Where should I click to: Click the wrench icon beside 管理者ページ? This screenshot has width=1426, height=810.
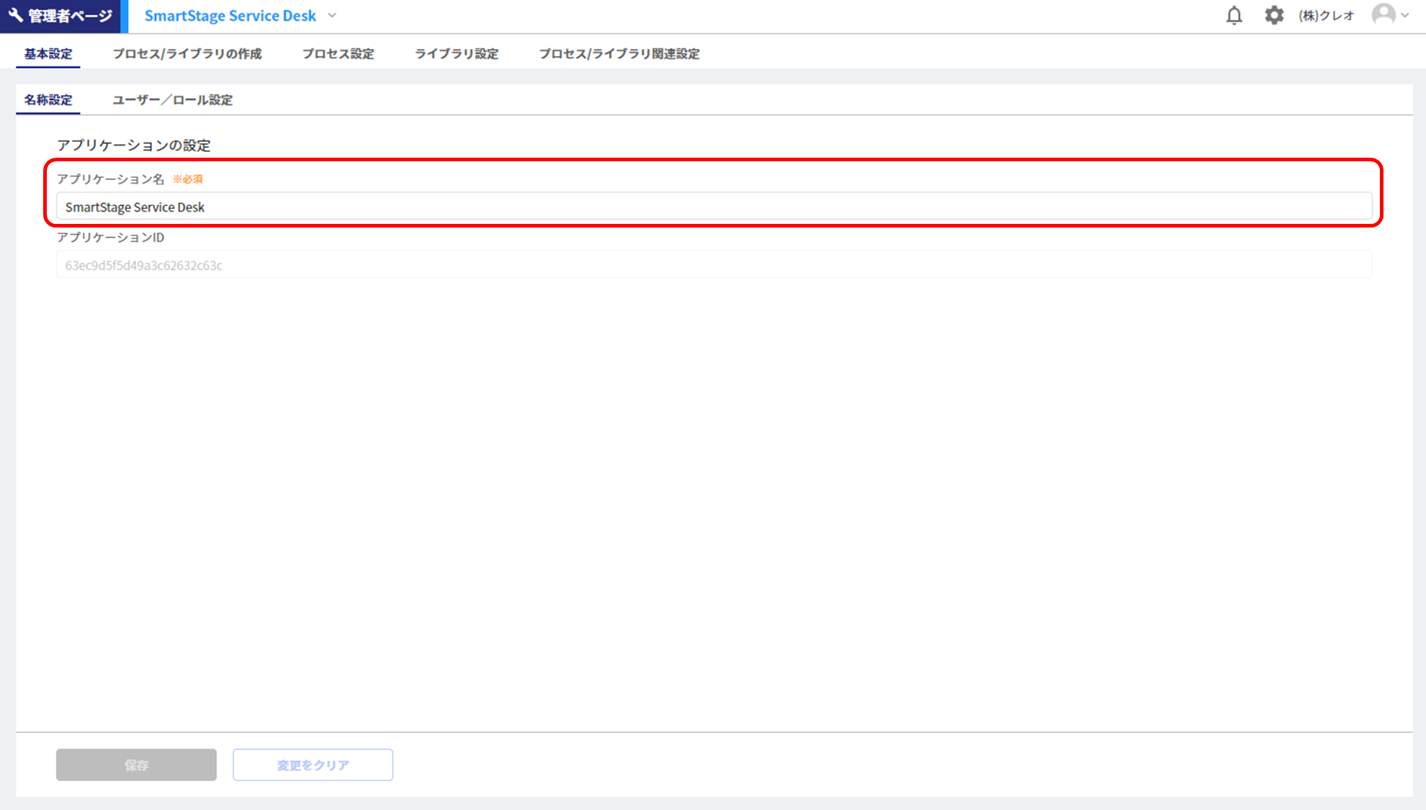[15, 15]
